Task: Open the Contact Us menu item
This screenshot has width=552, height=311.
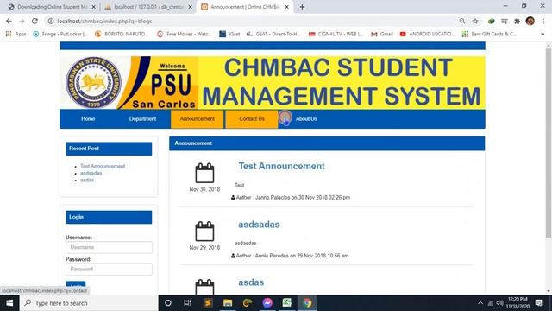Action: point(252,119)
